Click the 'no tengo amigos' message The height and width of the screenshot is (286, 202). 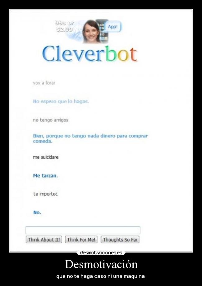51,120
